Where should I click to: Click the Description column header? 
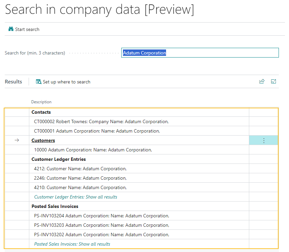click(x=41, y=102)
